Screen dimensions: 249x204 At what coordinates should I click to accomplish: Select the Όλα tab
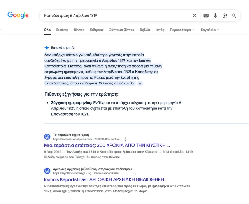click(47, 30)
